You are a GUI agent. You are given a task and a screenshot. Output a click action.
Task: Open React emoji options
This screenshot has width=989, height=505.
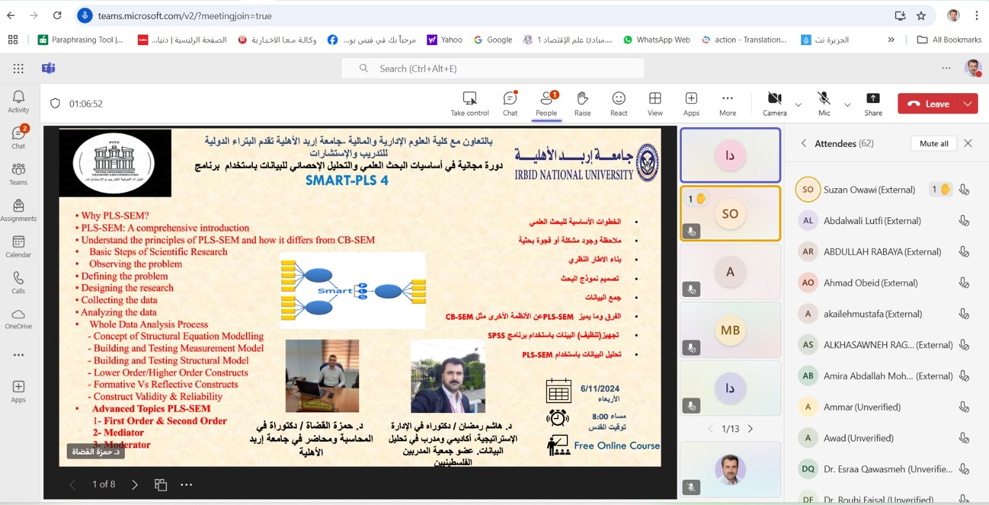619,103
